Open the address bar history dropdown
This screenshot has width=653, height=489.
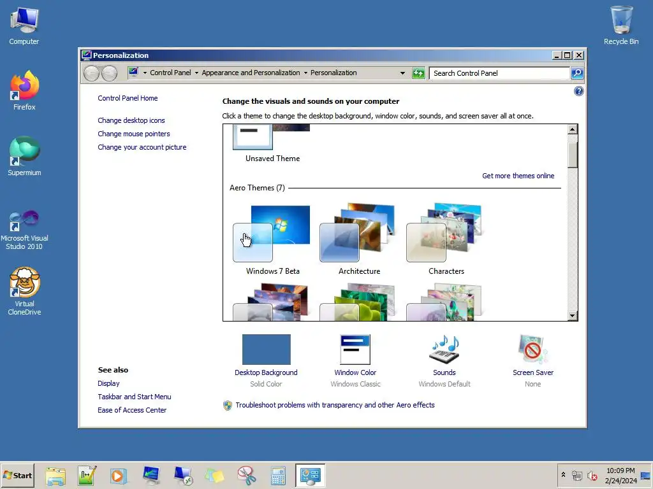[402, 73]
